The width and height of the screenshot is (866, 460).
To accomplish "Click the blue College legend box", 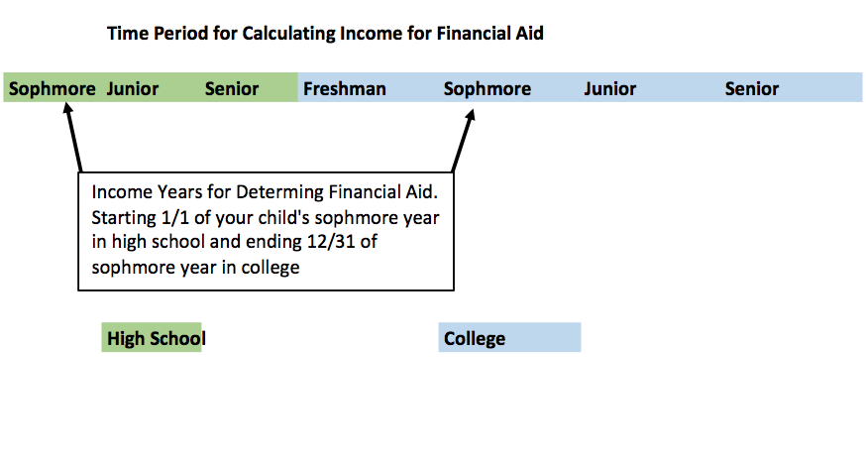I will [x=509, y=337].
